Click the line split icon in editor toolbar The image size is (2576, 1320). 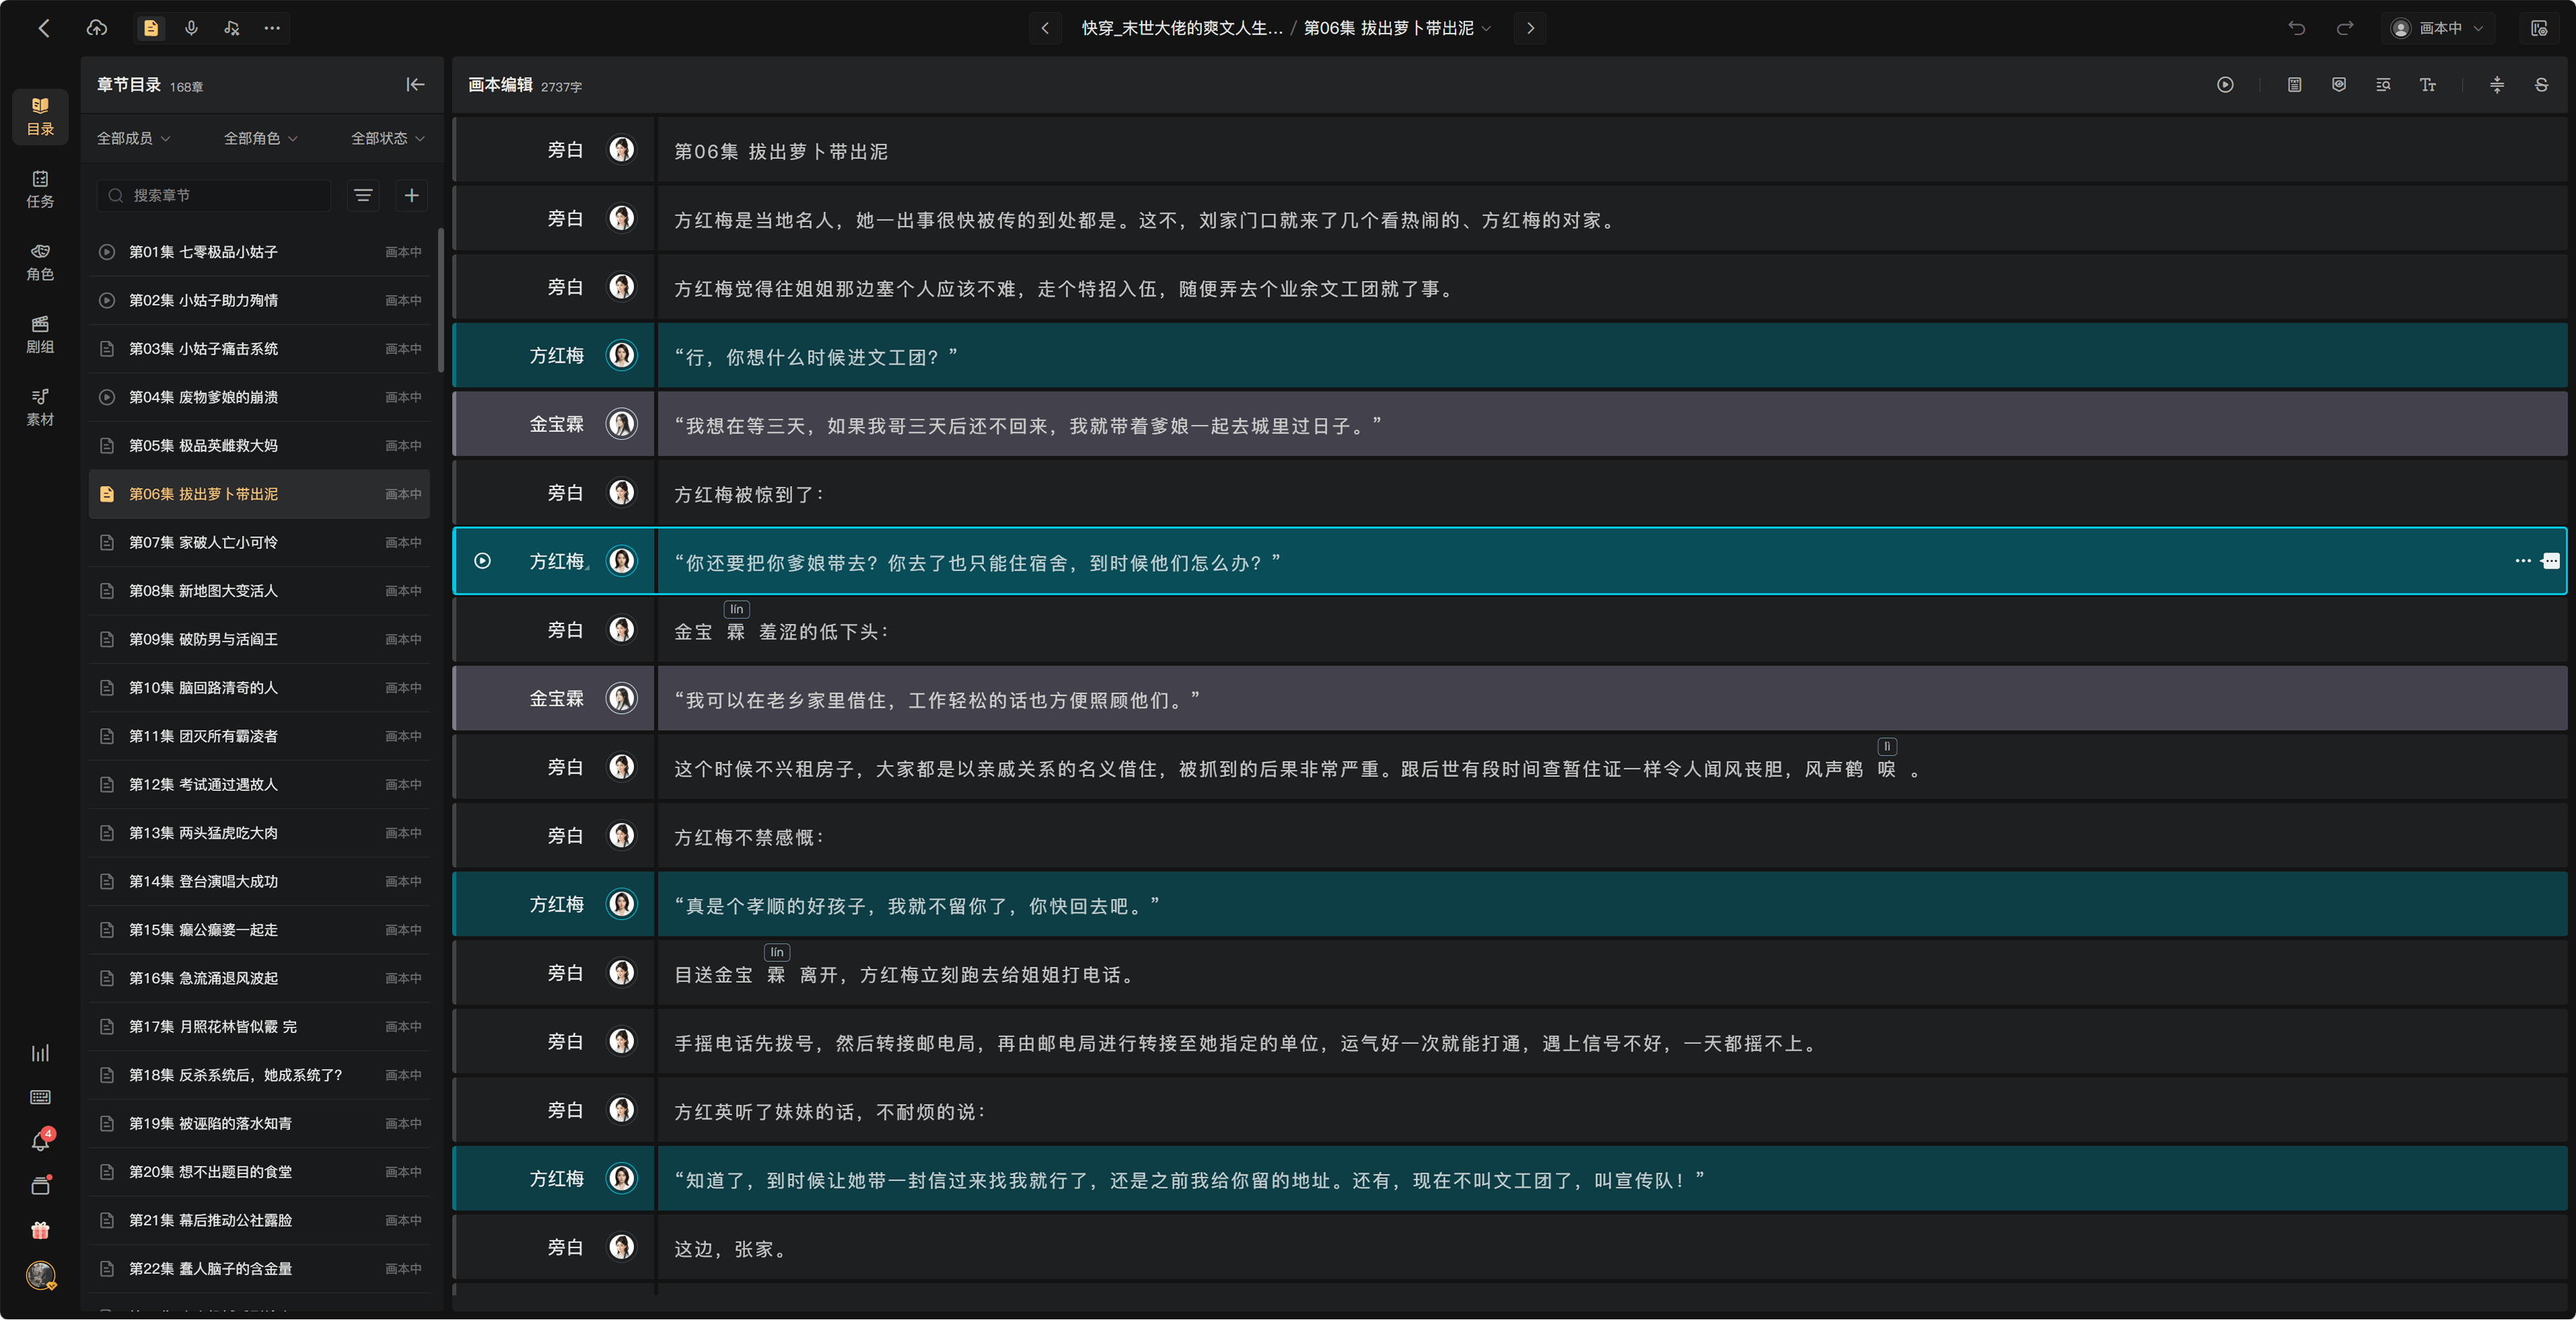click(x=2497, y=85)
